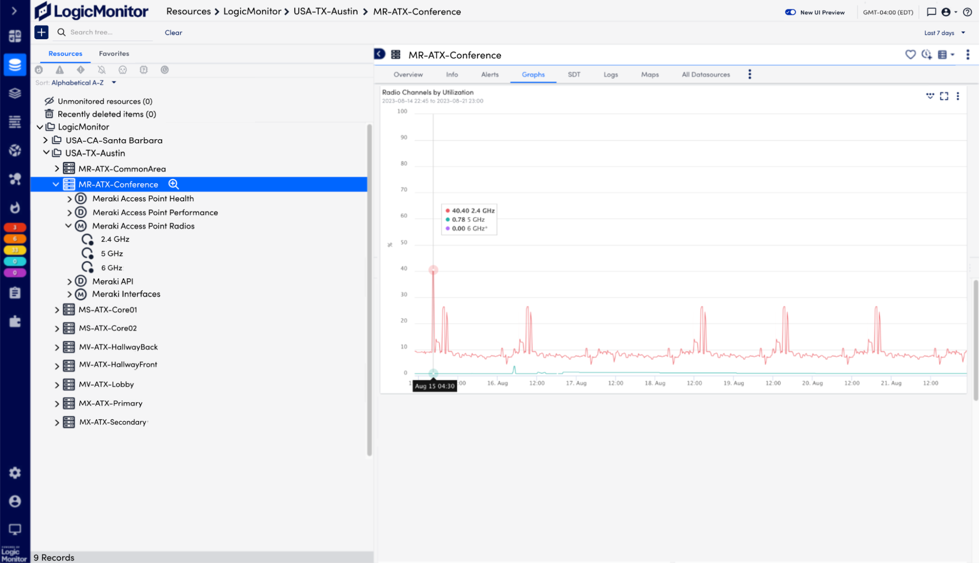The height and width of the screenshot is (563, 980).
Task: Open the help question mark icon top right
Action: click(x=967, y=12)
